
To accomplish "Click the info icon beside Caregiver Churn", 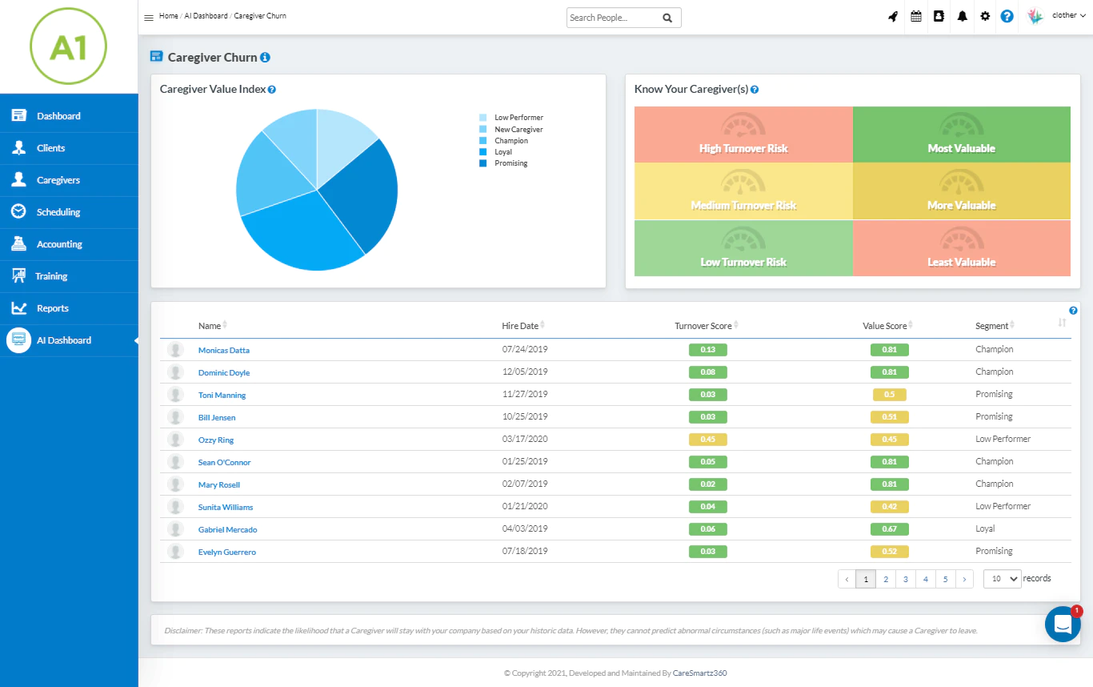I will coord(265,58).
